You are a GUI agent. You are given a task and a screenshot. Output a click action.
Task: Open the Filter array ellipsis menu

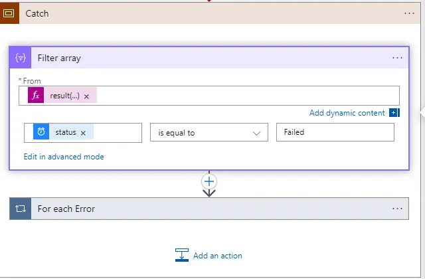coord(397,58)
